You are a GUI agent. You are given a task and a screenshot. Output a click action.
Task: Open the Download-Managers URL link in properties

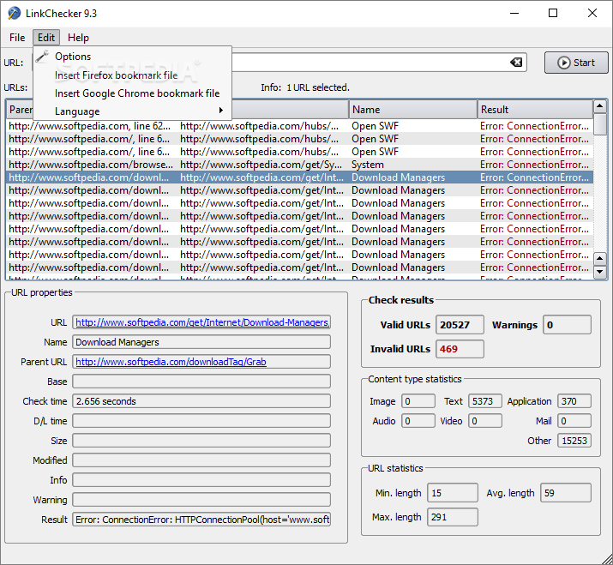(202, 322)
